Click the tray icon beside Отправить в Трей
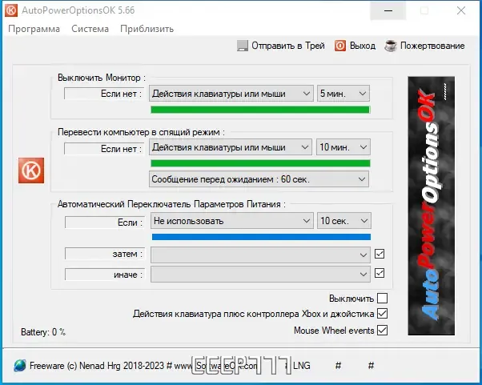 [x=243, y=46]
